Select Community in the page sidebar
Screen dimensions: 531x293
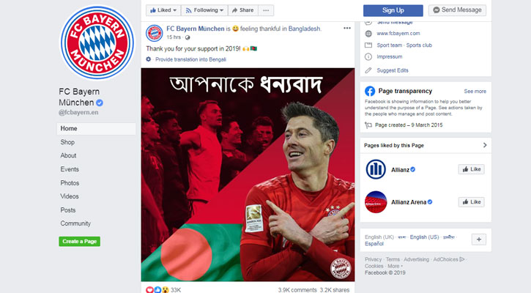pyautogui.click(x=75, y=223)
